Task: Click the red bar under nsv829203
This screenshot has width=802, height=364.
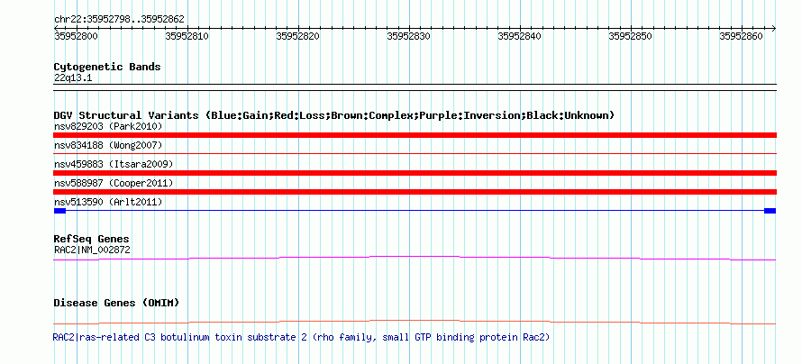Action: pyautogui.click(x=415, y=135)
